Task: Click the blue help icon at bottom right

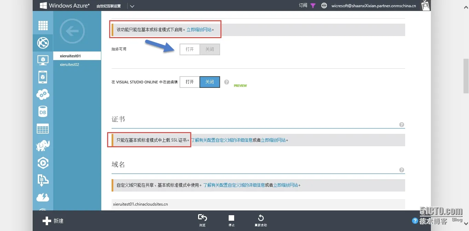Action: click(x=415, y=221)
